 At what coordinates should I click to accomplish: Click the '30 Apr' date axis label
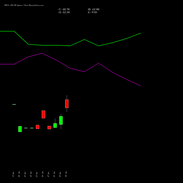[66, 174]
